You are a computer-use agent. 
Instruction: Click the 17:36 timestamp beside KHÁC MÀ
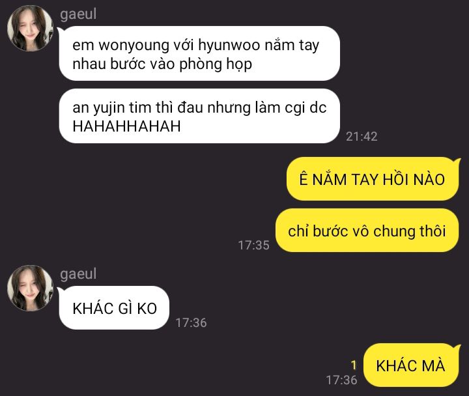(x=341, y=380)
